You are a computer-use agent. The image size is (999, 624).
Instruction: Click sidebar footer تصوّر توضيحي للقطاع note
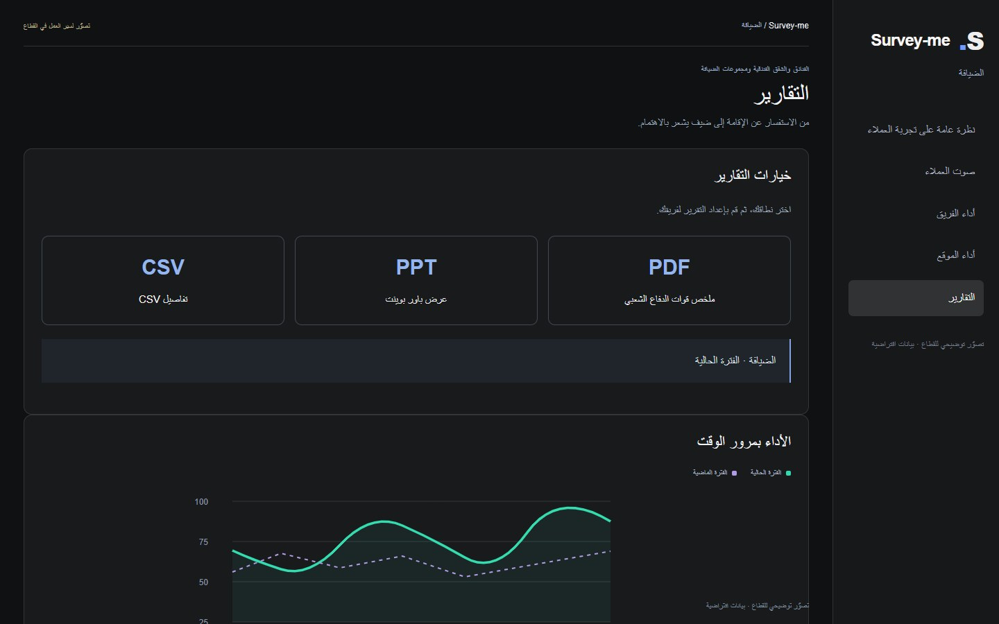tap(928, 345)
